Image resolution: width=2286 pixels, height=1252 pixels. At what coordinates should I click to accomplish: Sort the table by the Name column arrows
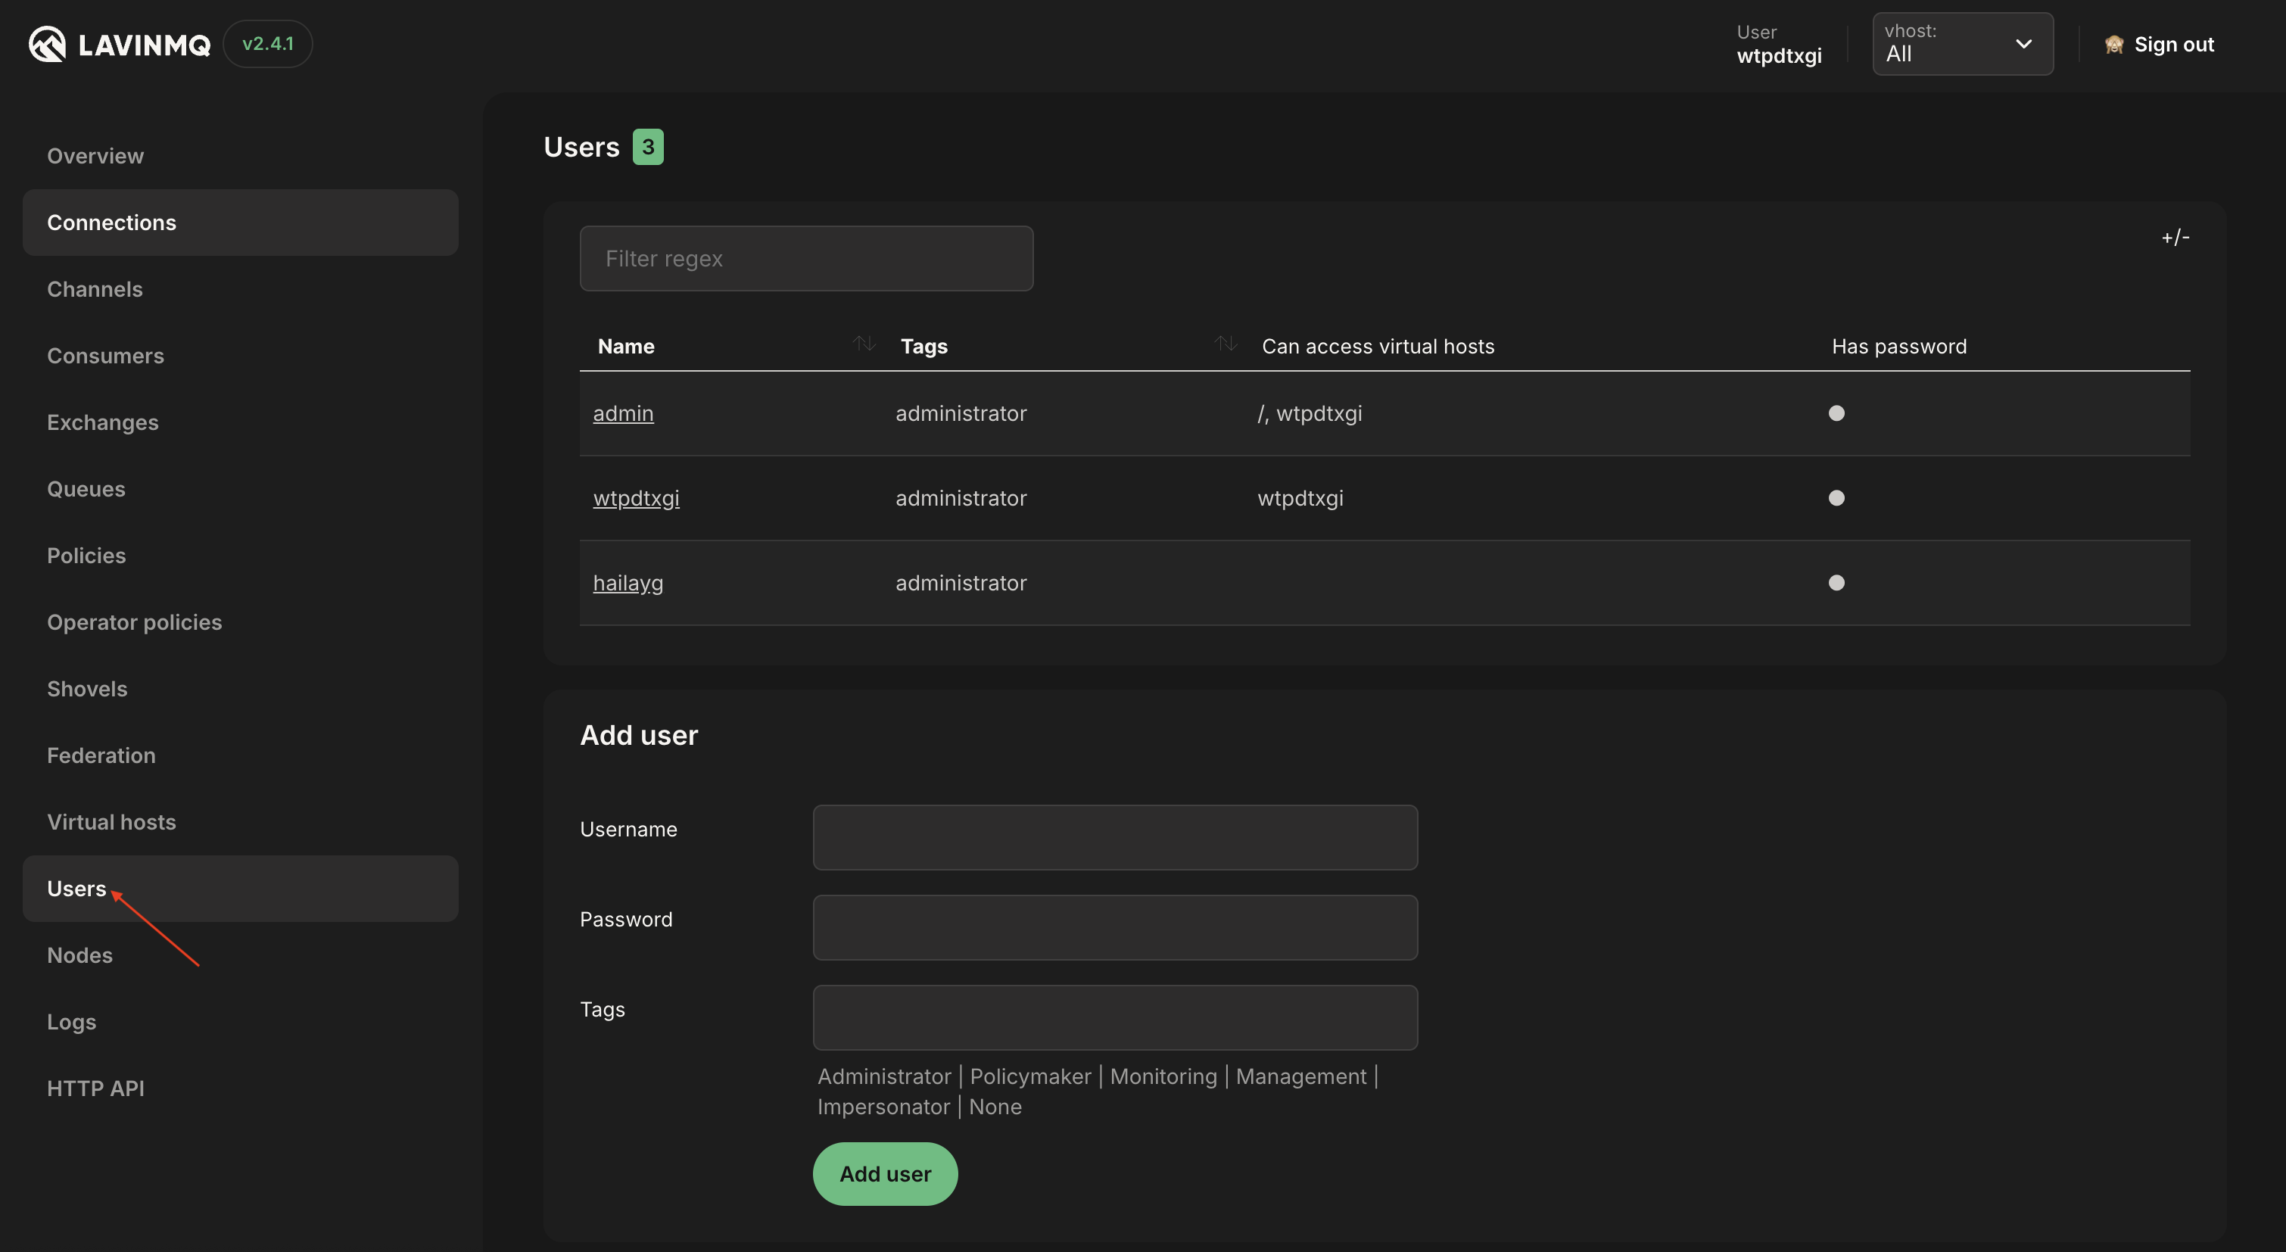[864, 344]
